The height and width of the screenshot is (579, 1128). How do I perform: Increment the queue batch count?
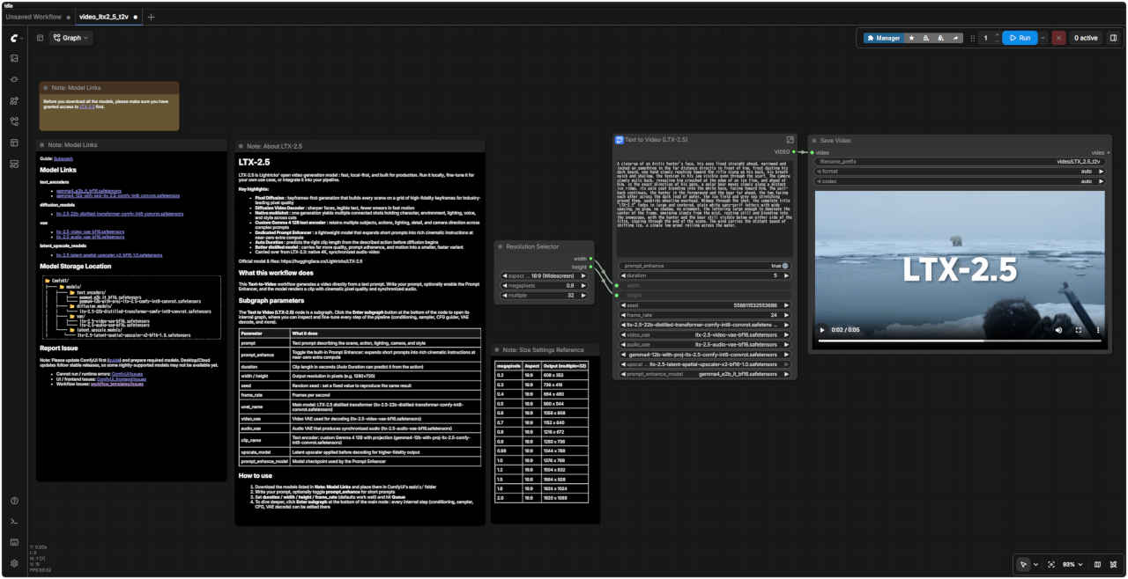(x=997, y=35)
